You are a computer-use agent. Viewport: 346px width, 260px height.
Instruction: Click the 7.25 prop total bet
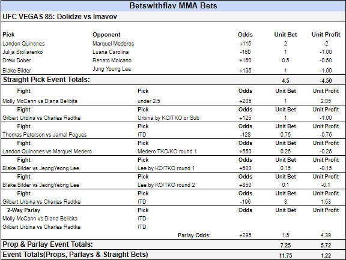pyautogui.click(x=285, y=246)
